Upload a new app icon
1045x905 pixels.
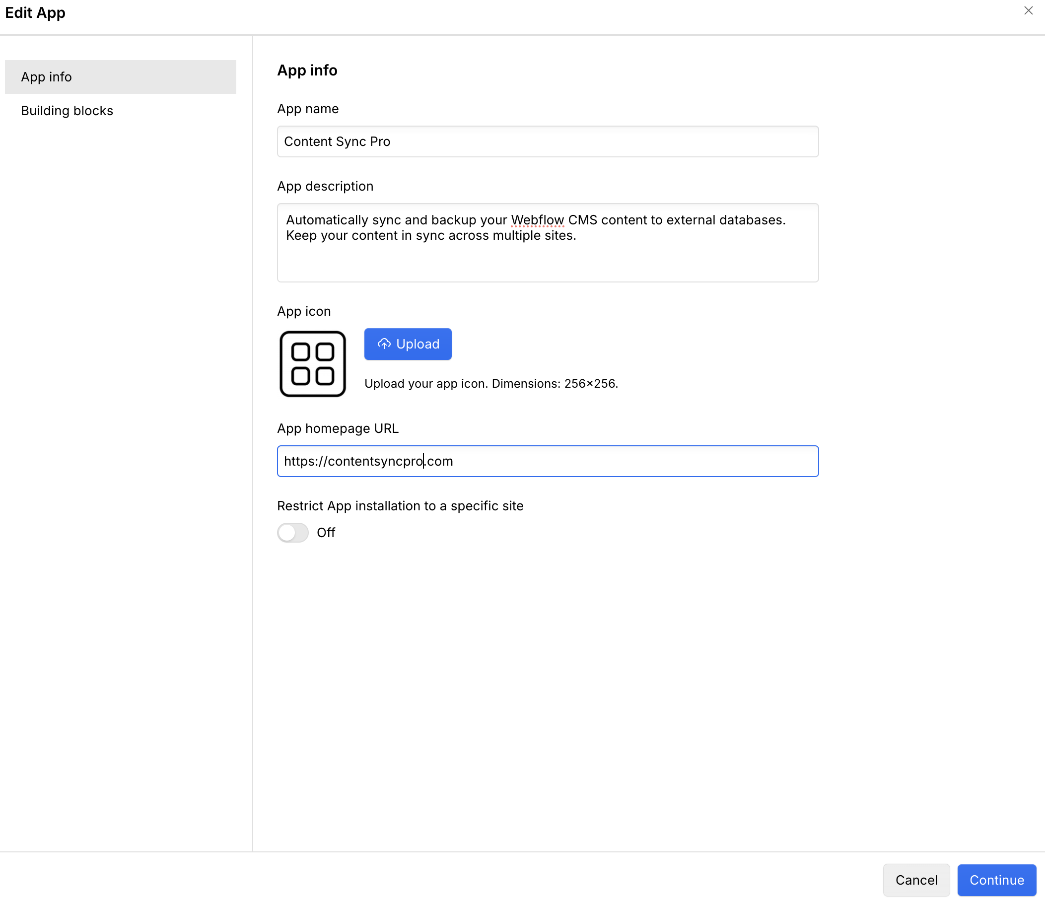[x=408, y=344]
